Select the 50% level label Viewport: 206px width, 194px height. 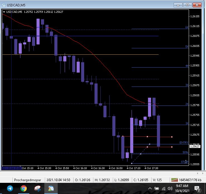(185, 152)
